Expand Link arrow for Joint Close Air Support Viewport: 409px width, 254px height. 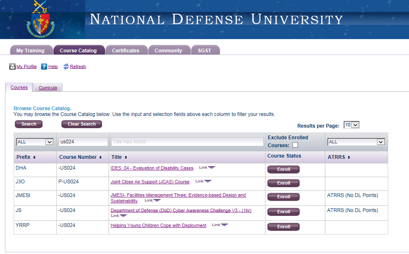pyautogui.click(x=207, y=181)
